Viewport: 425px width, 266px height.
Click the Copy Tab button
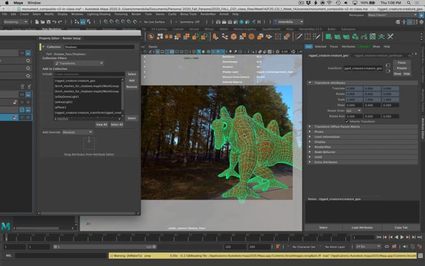pyautogui.click(x=401, y=227)
